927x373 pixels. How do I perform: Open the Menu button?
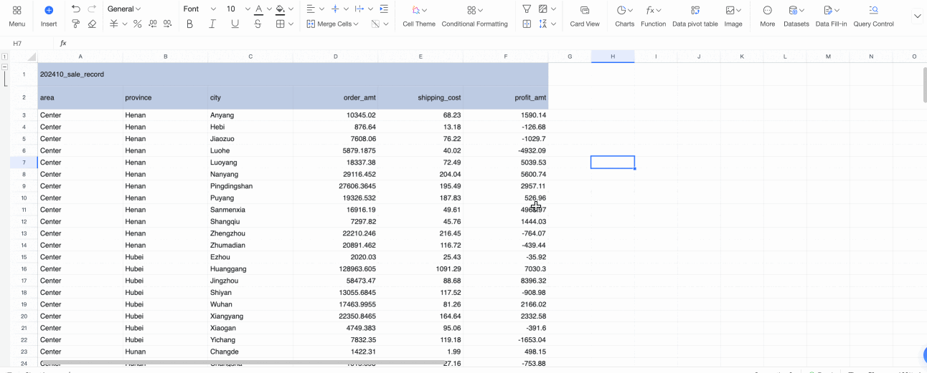(x=17, y=16)
